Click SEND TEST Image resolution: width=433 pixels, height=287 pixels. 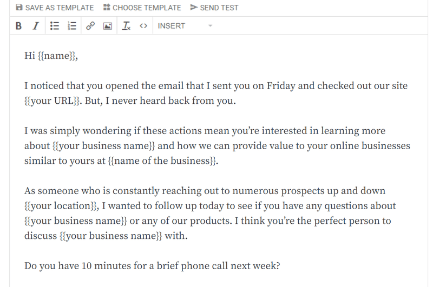pos(214,8)
